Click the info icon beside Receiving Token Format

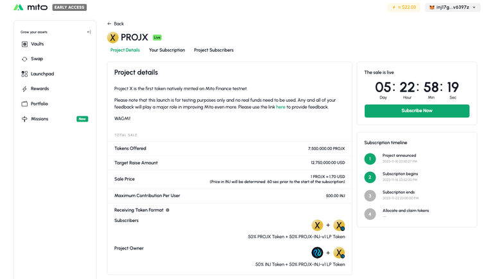[x=168, y=210]
